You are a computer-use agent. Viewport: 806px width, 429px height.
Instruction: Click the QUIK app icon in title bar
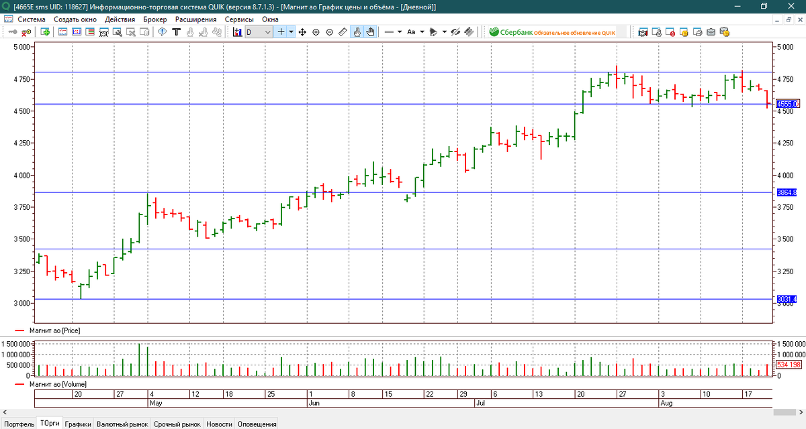click(7, 6)
